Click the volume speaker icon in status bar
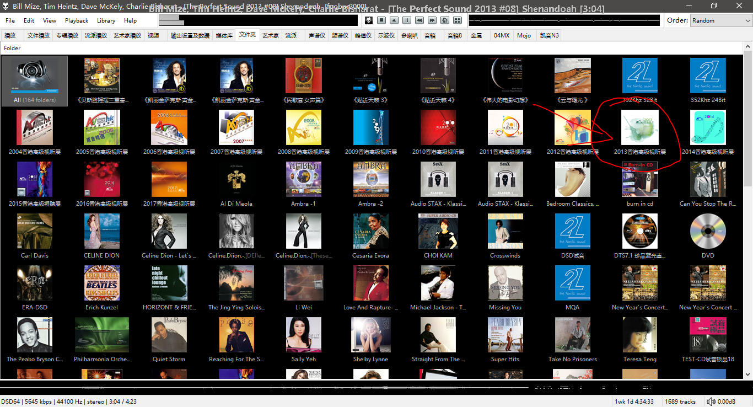 click(x=711, y=401)
